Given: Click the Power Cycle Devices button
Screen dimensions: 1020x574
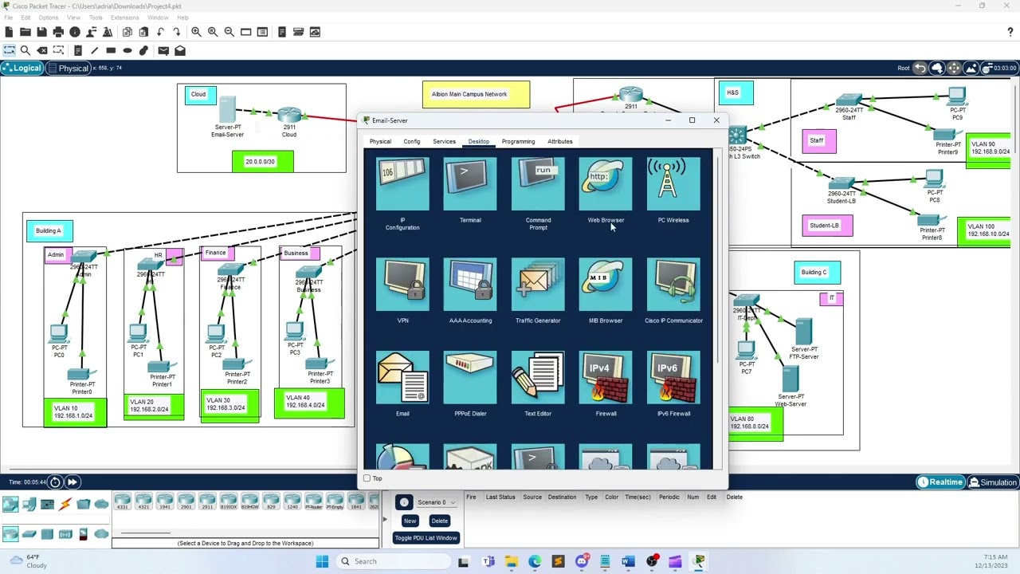Looking at the screenshot, I should point(55,482).
